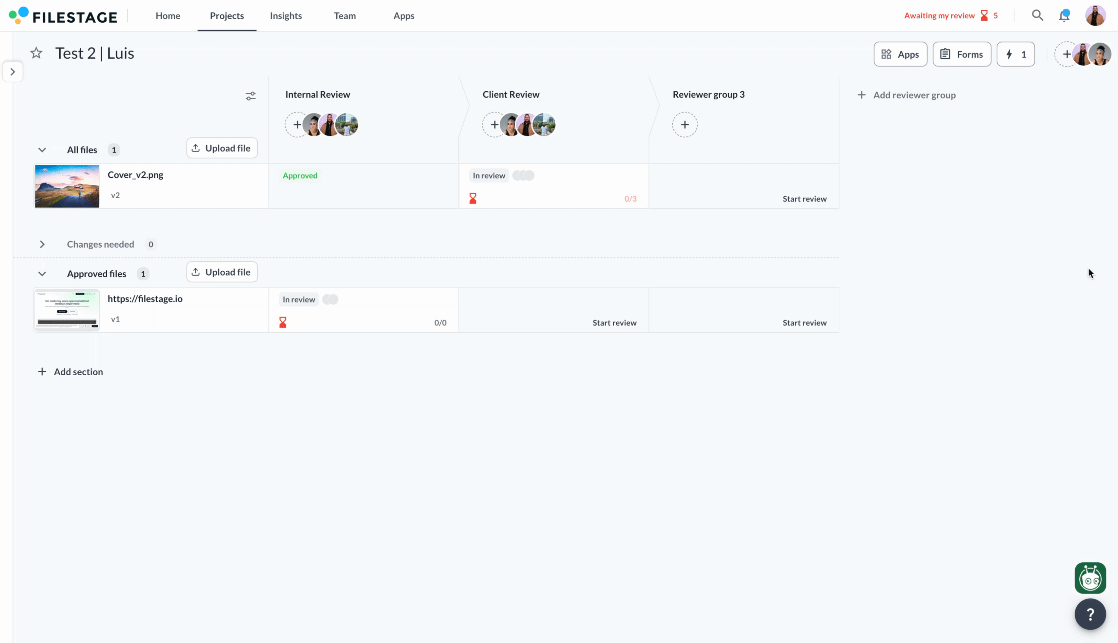Open the search magnifier icon
The width and height of the screenshot is (1118, 643).
tap(1037, 16)
